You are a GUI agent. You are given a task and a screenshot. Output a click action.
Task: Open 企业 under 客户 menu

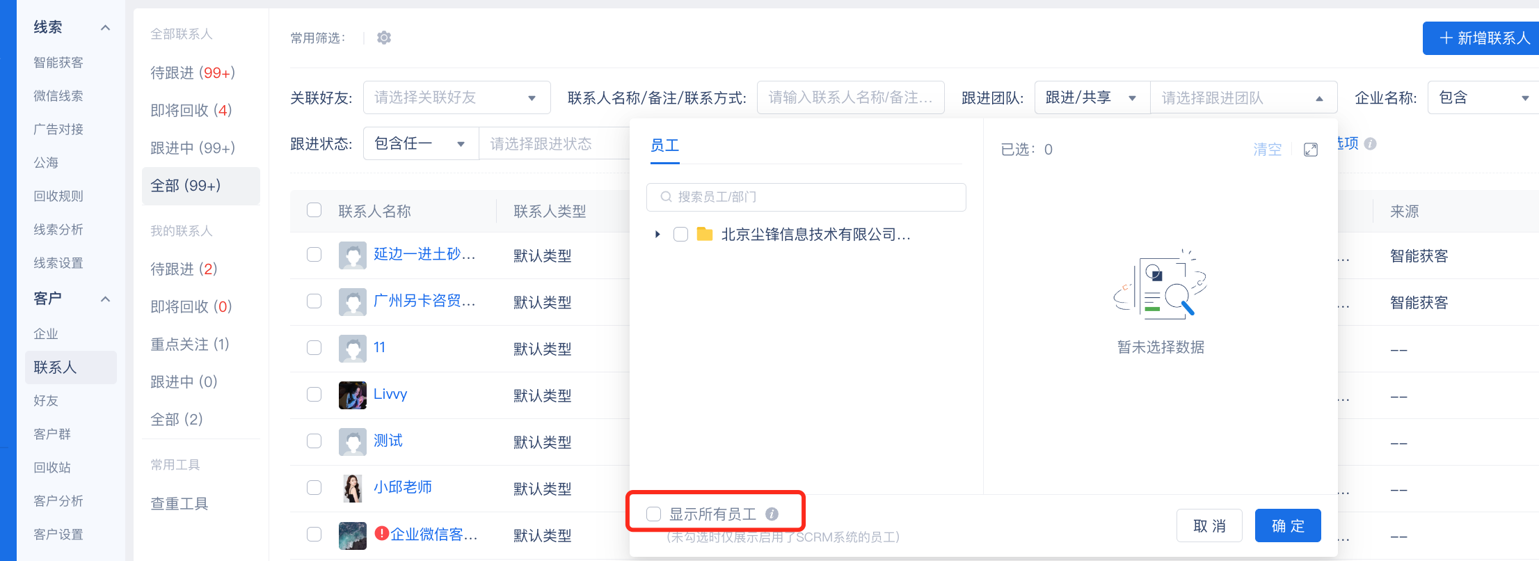pos(46,334)
